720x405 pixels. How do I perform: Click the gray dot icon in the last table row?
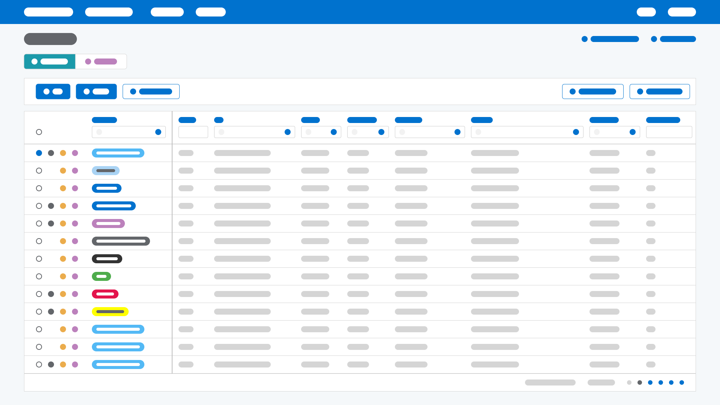[x=51, y=364]
